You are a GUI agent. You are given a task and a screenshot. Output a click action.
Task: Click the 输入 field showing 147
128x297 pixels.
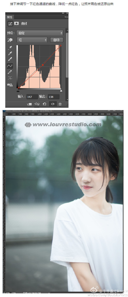pos(32,97)
